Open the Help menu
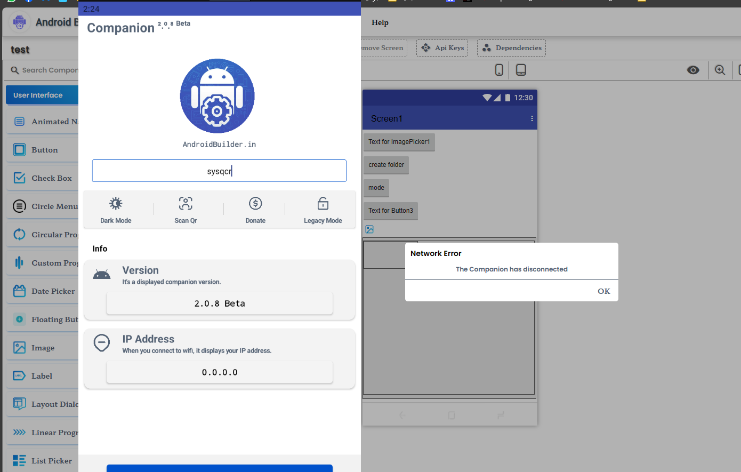This screenshot has height=472, width=741. click(x=380, y=22)
